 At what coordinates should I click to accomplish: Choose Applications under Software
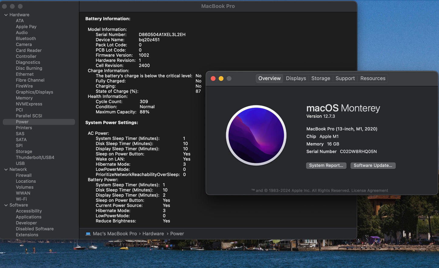[x=29, y=217]
